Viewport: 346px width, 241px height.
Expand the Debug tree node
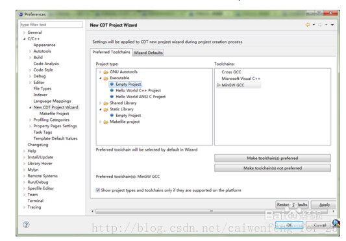pos(31,76)
